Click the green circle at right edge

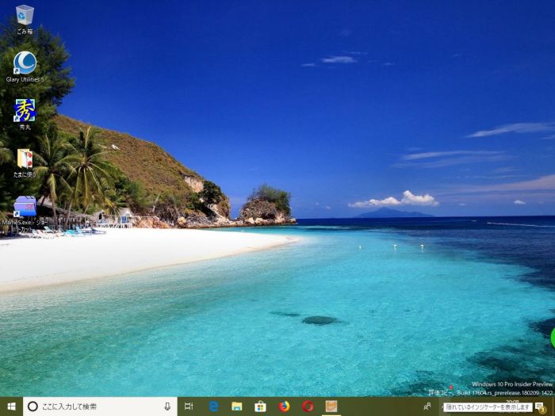coord(553,337)
